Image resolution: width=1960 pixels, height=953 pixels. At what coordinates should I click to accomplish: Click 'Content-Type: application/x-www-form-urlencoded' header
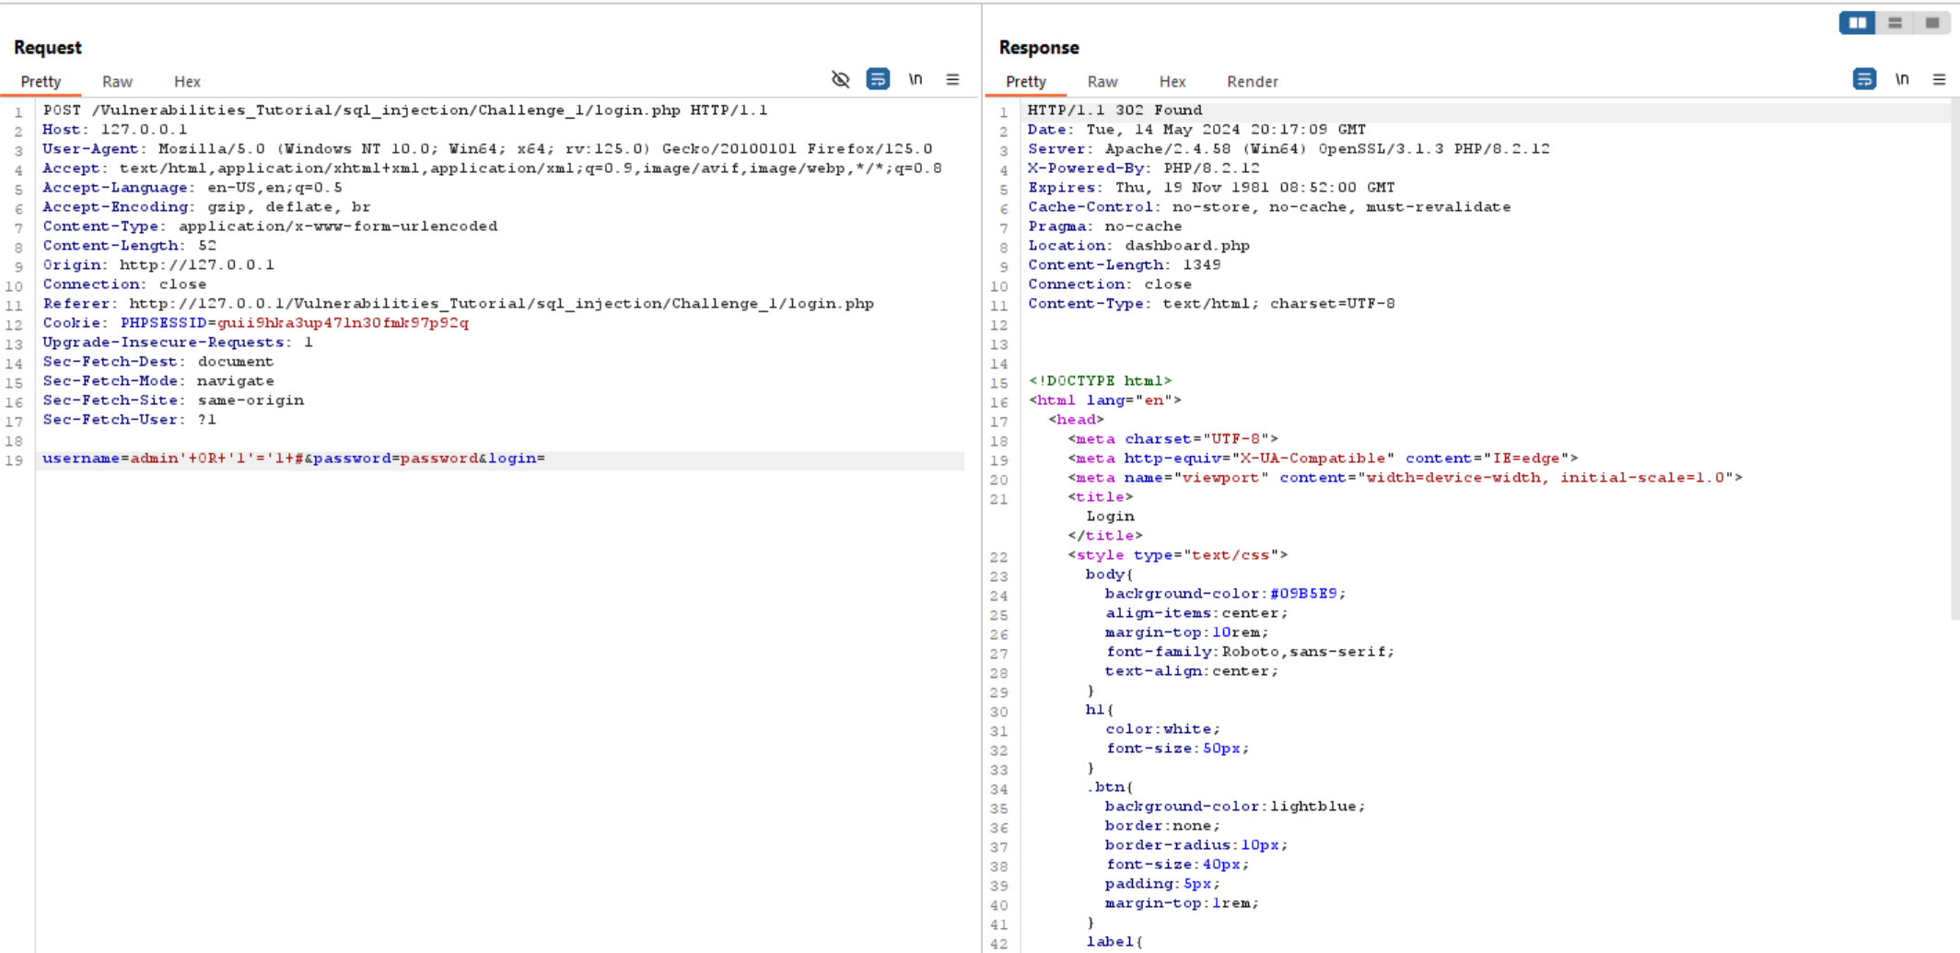(270, 227)
